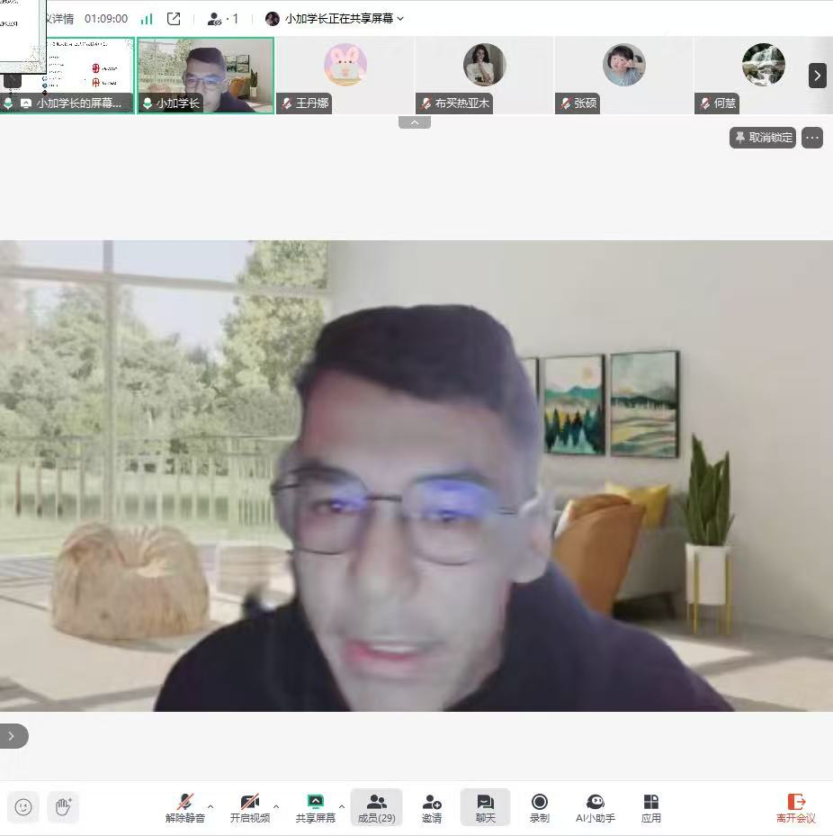
Task: Toggle 取消锁定 to unpin the video
Action: pos(763,138)
